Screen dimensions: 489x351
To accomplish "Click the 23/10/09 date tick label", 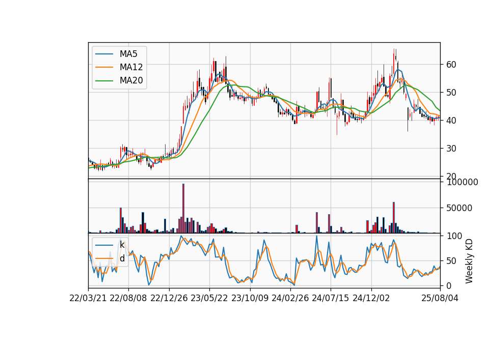I will 250,298.
